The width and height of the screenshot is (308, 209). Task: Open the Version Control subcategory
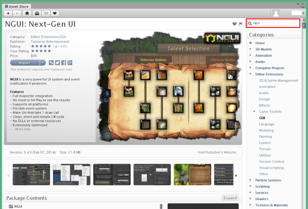[271, 162]
